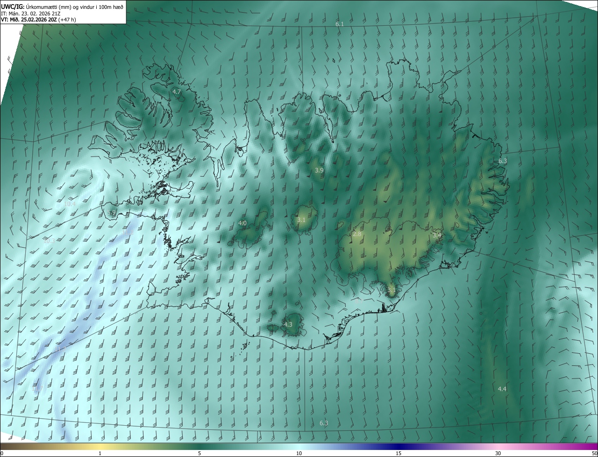
Task: Click the 15 label on the color scale
Action: coord(399,454)
